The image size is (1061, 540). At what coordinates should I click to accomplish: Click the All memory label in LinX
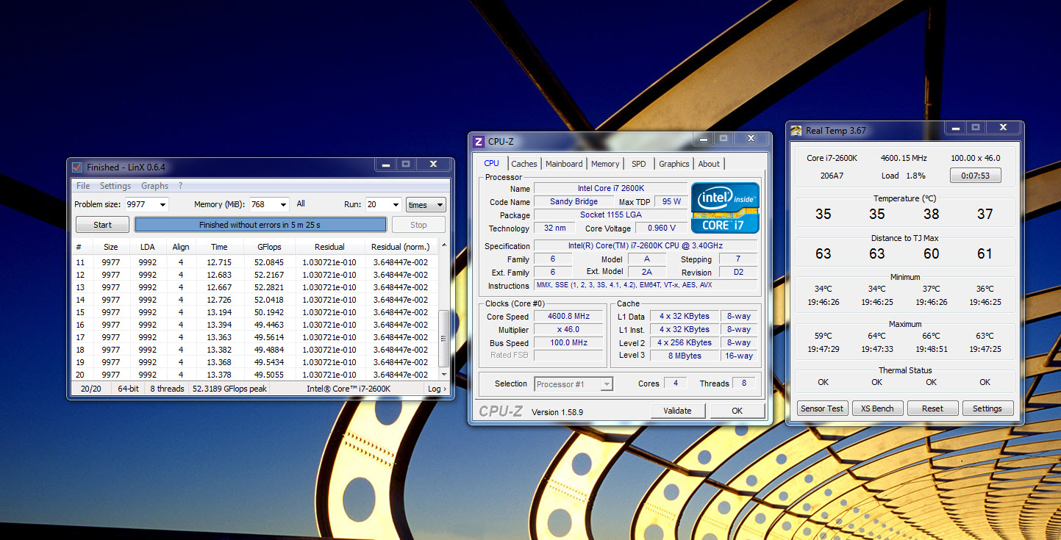pos(301,204)
